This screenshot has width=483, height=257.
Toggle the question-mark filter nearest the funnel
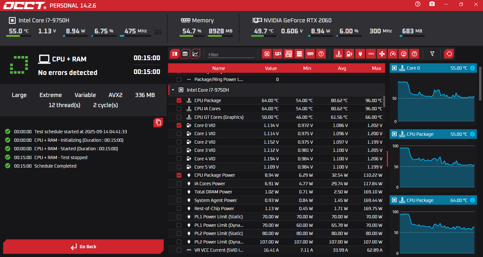pyautogui.click(x=414, y=54)
